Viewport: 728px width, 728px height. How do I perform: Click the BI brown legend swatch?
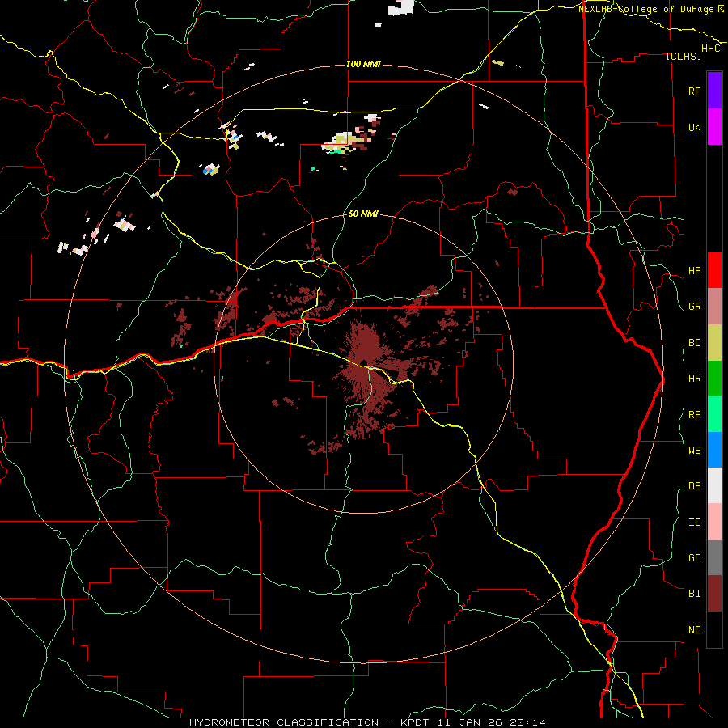pyautogui.click(x=714, y=594)
